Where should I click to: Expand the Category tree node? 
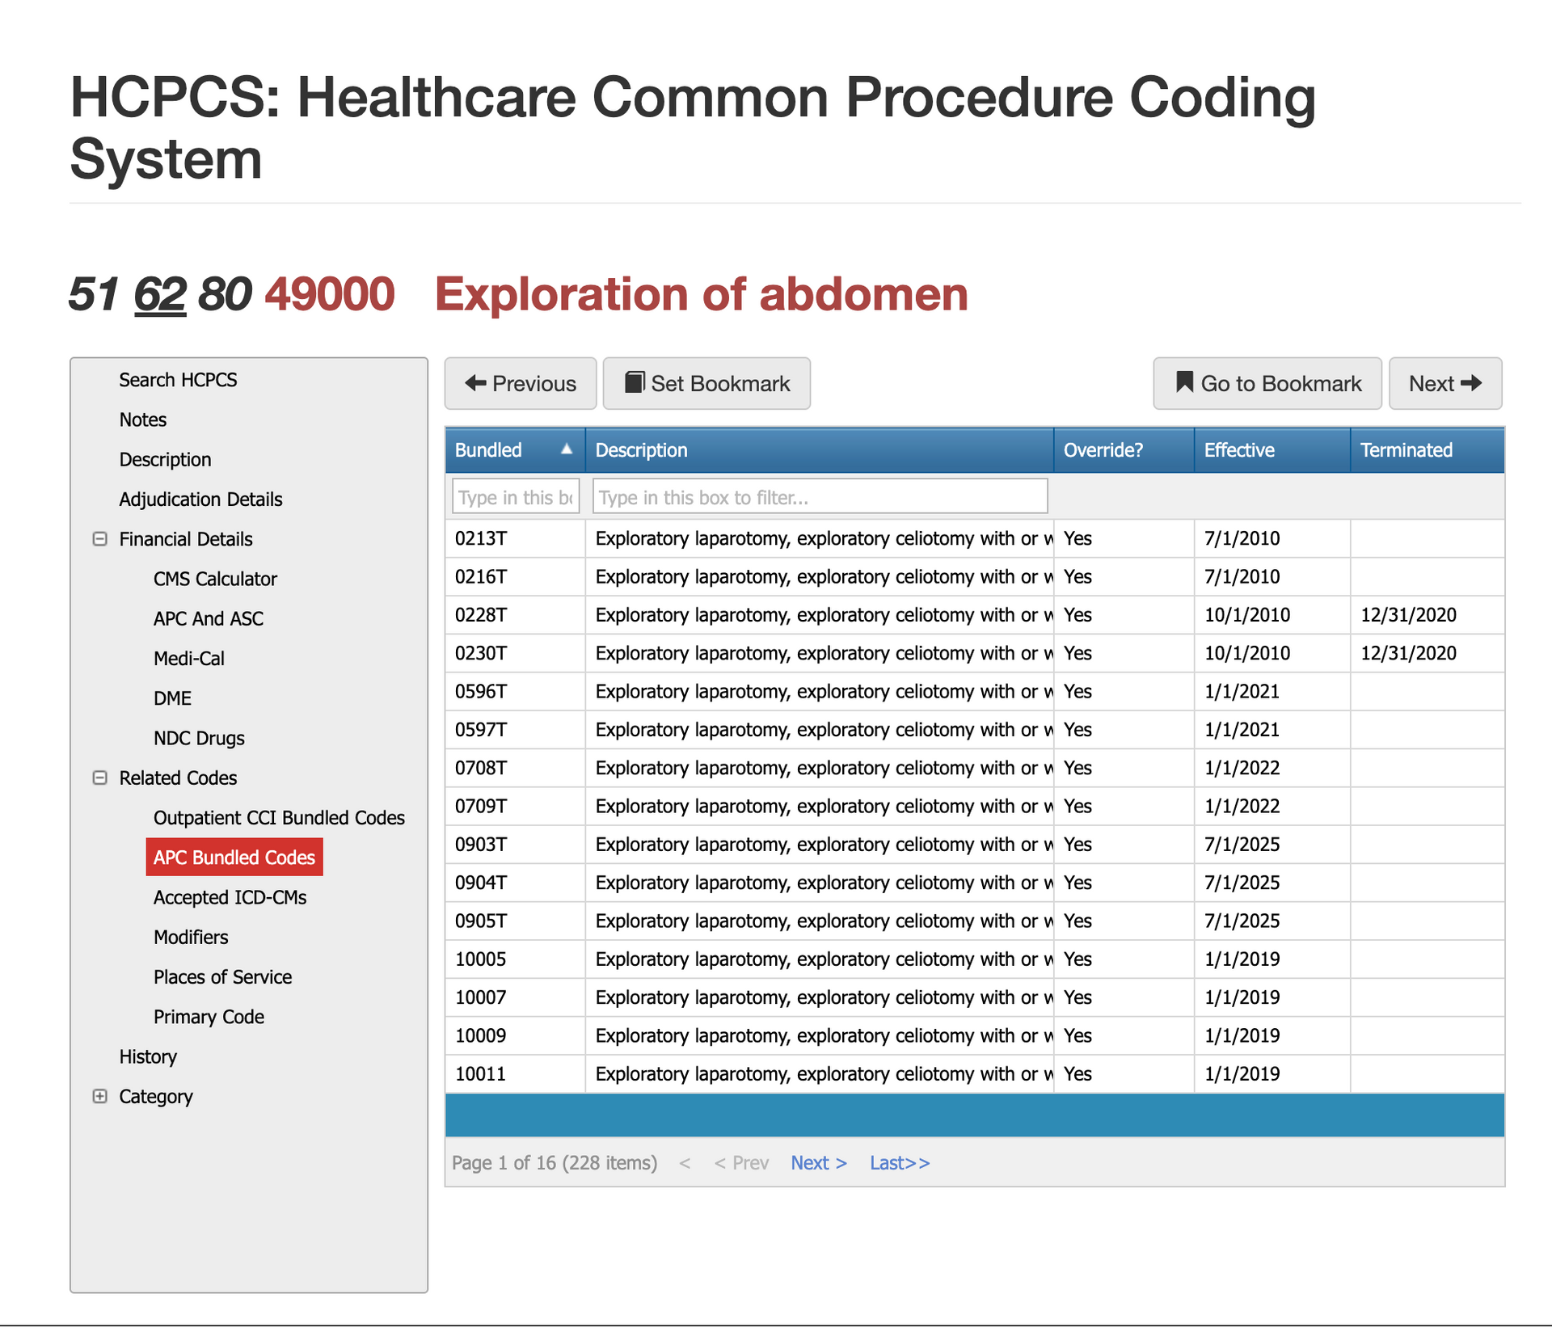point(100,1096)
